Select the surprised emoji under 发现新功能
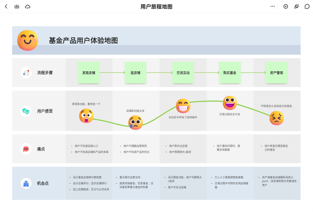The width and height of the screenshot is (313, 212). click(86, 116)
